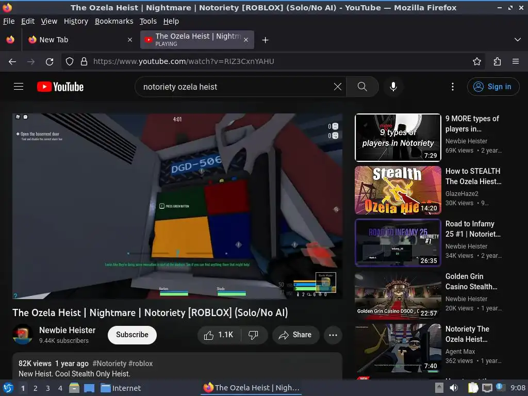
Task: Follow the #roblox hashtag link
Action: click(140, 364)
